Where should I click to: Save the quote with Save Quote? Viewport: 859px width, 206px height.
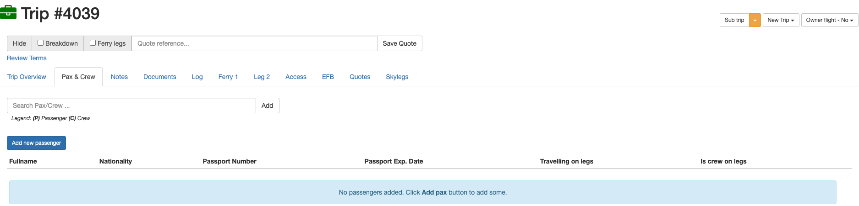click(399, 43)
